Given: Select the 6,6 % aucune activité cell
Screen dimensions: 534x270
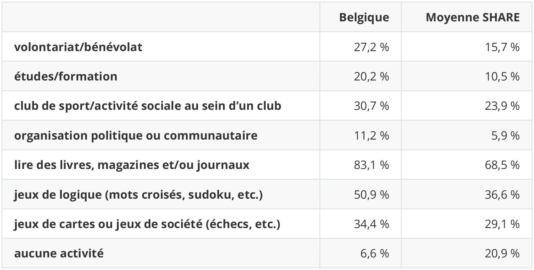Looking at the screenshot, I should (x=375, y=253).
